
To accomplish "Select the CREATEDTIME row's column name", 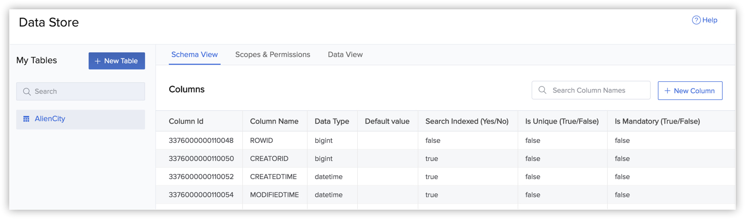I will pos(273,177).
